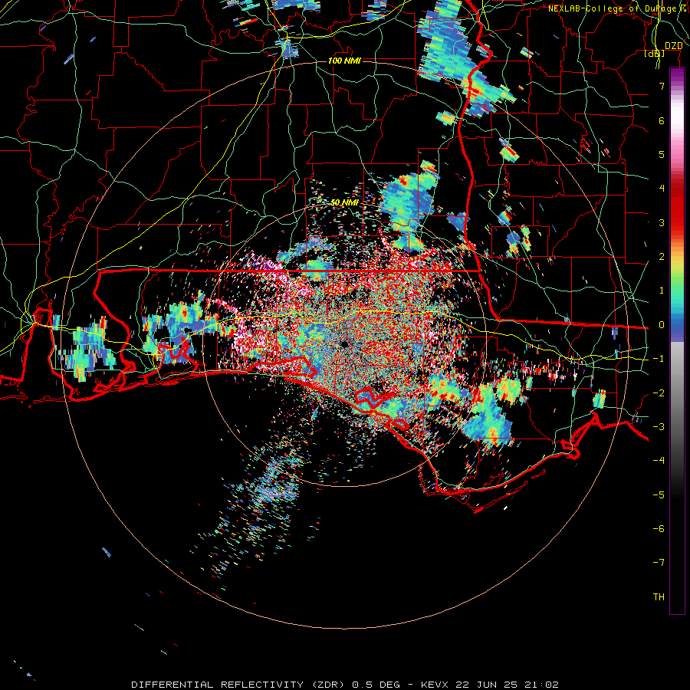Click the -1 value on the color scale
Viewport: 690px width, 690px height.
click(x=659, y=359)
